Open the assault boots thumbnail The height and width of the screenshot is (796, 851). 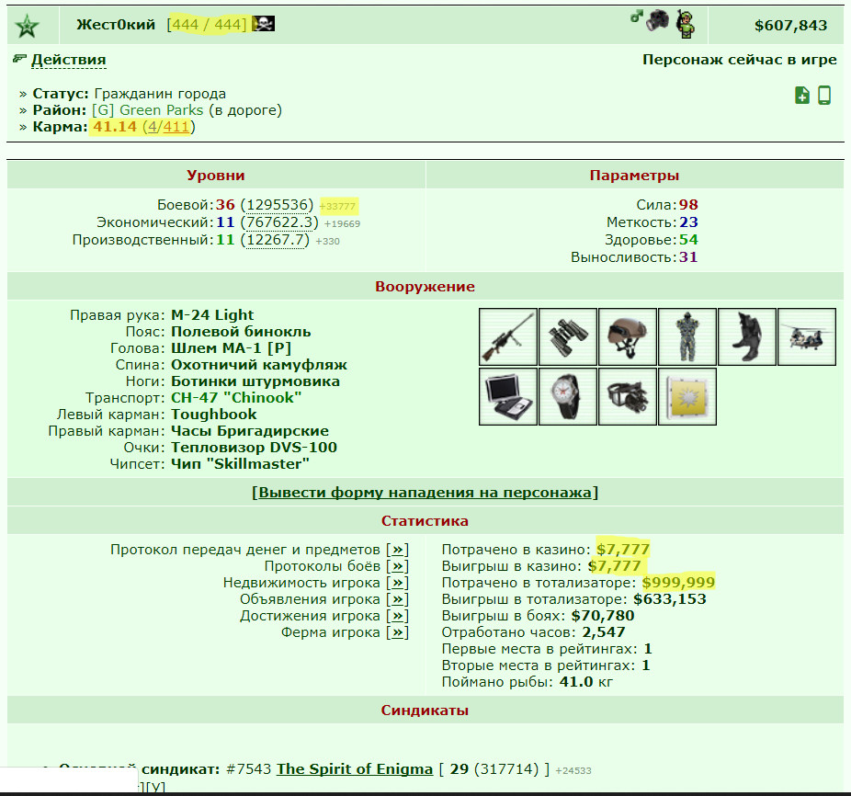pyautogui.click(x=747, y=336)
